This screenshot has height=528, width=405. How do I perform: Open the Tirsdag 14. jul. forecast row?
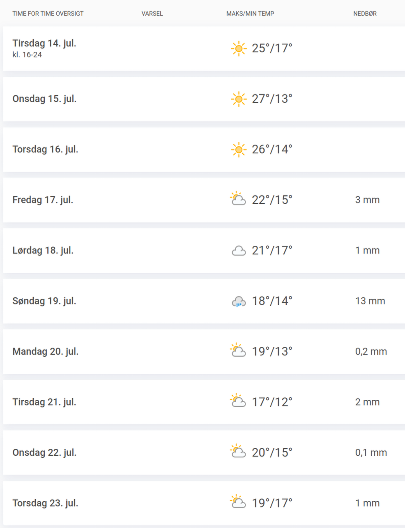click(204, 48)
